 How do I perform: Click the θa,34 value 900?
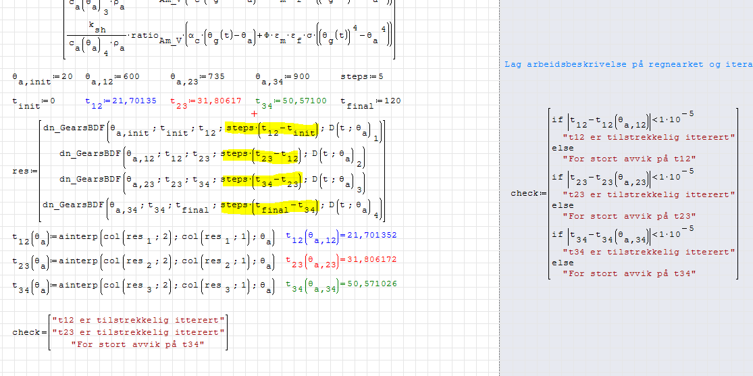click(x=301, y=76)
